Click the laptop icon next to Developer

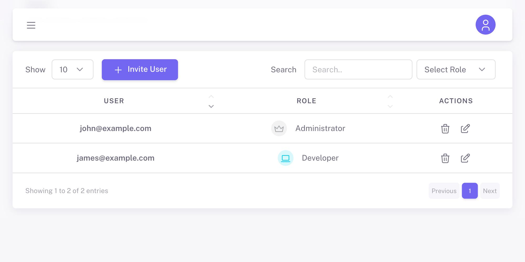pos(285,158)
